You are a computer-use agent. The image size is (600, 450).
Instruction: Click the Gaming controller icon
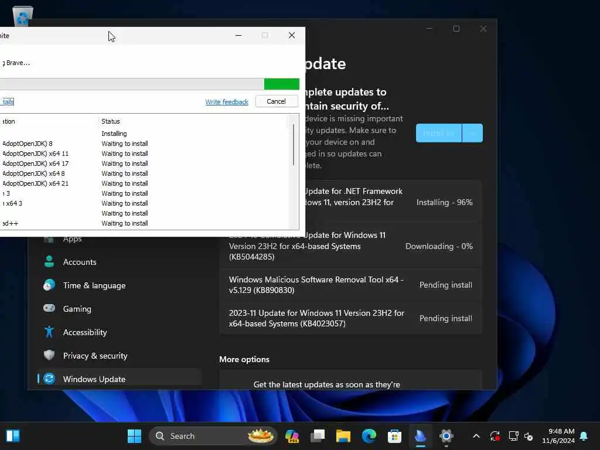pos(49,308)
